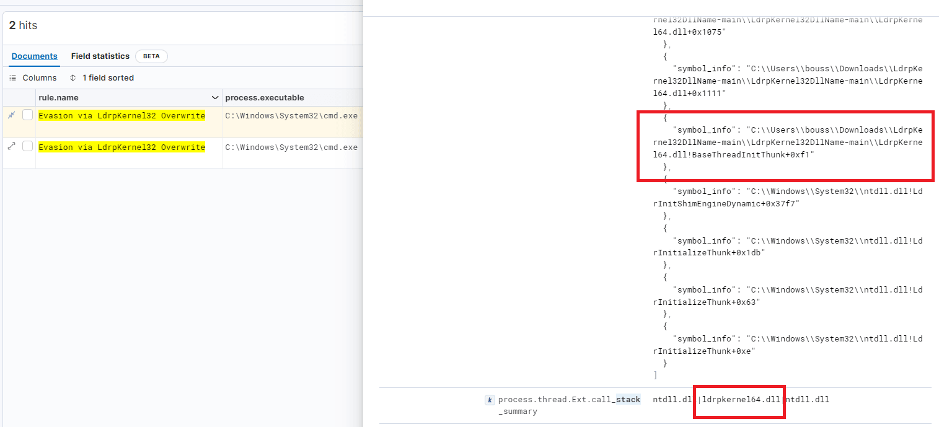Click first Evasion via LdrpKernel32 Overwrite cell
The height and width of the screenshot is (427, 939).
[x=121, y=115]
